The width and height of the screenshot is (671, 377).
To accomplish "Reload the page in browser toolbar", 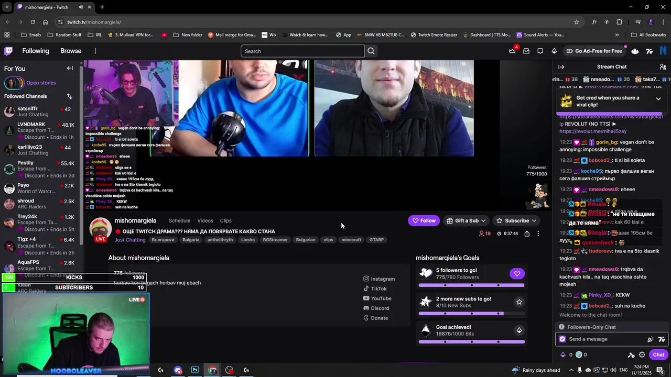I will (33, 22).
